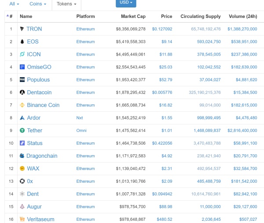The height and width of the screenshot is (223, 264).
Task: Open the Dent token link
Action: (x=33, y=194)
